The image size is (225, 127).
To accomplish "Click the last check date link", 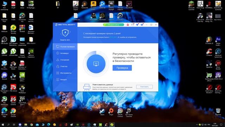I will point(113,37).
